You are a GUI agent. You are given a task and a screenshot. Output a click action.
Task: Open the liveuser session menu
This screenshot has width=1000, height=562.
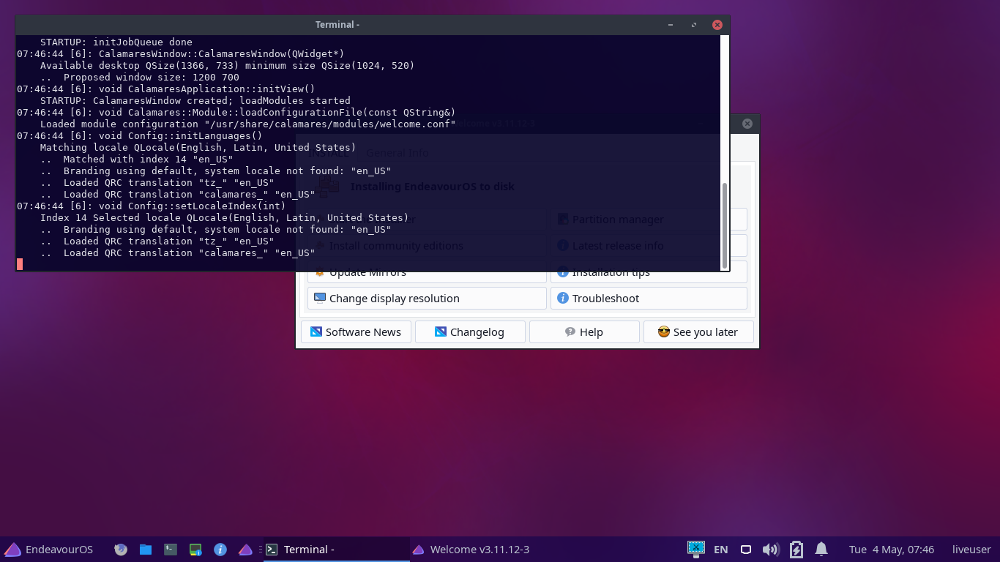pyautogui.click(x=971, y=549)
